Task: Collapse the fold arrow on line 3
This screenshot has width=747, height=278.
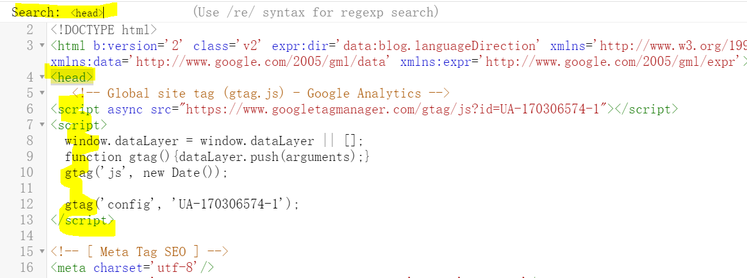Action: click(x=42, y=46)
